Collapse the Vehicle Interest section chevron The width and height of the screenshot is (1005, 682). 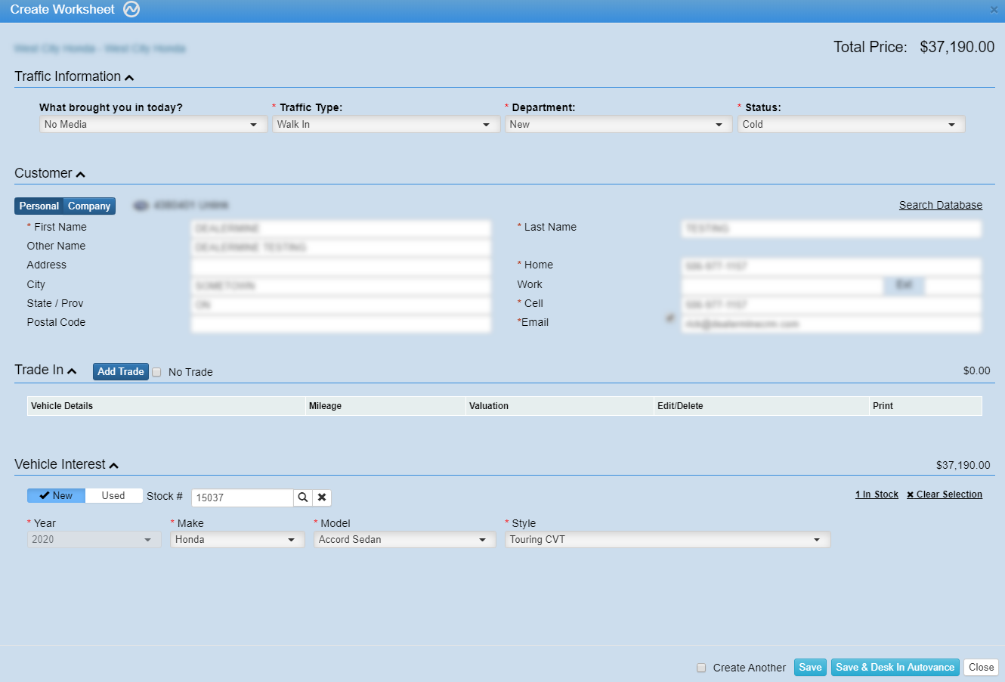point(114,466)
